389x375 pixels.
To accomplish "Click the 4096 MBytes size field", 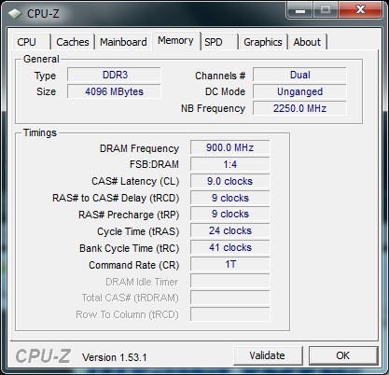I will (x=114, y=91).
